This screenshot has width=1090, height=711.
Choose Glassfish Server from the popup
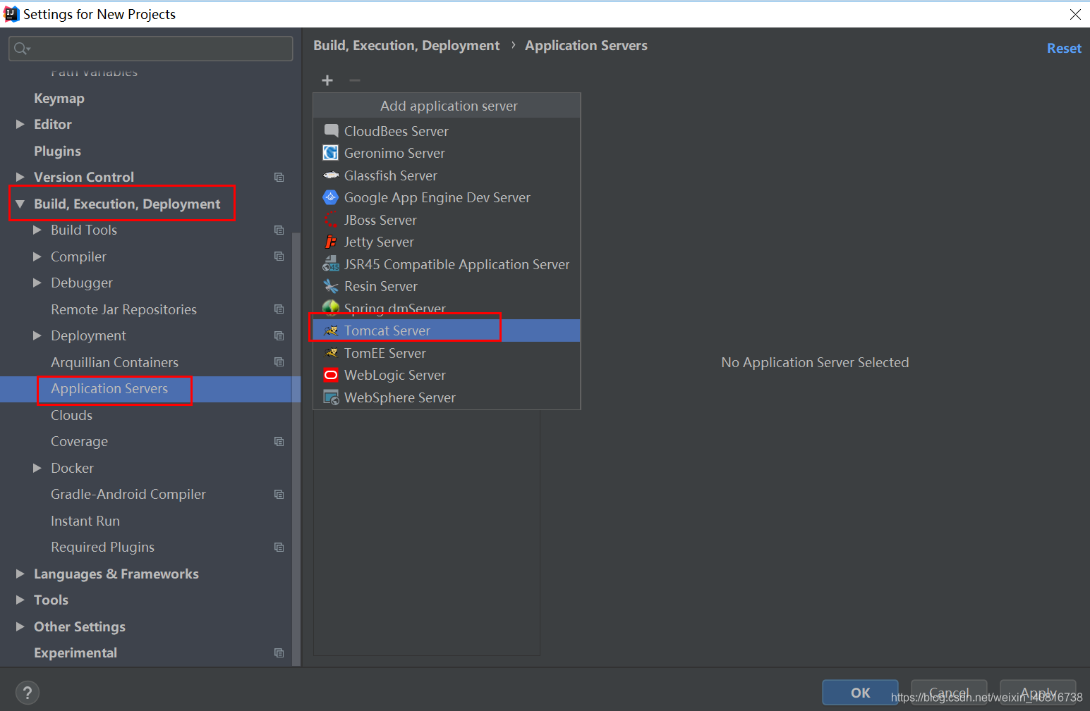click(x=447, y=175)
